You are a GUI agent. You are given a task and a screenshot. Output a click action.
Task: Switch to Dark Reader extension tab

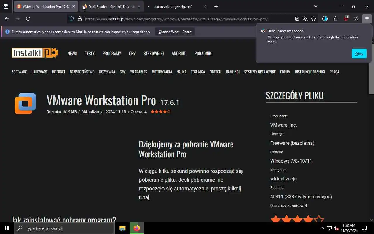pos(112,6)
